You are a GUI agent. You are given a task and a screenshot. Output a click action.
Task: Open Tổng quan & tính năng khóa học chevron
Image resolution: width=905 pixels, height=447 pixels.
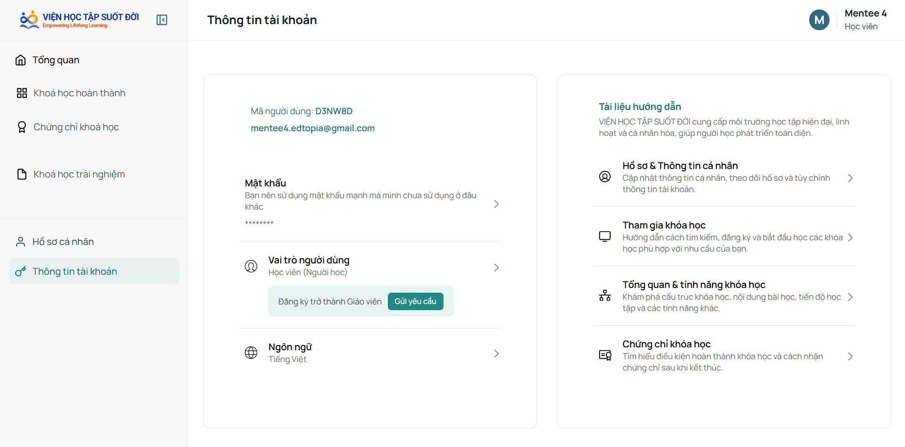click(x=850, y=297)
